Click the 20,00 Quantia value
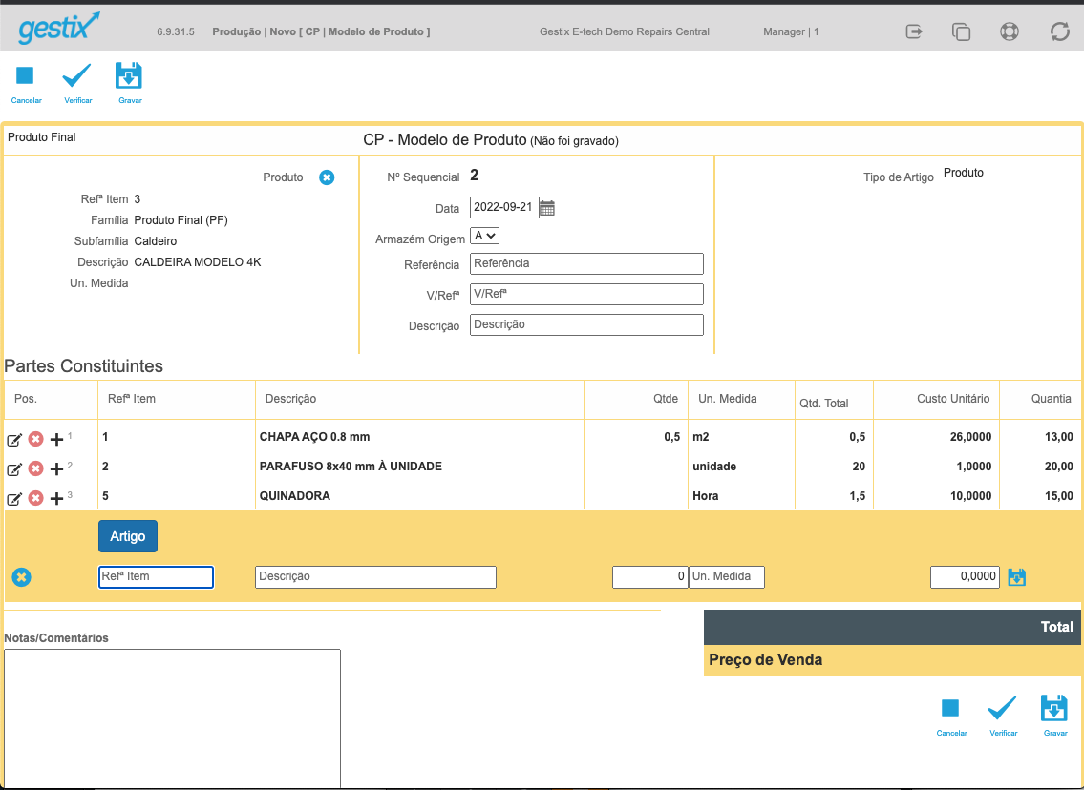The width and height of the screenshot is (1084, 790). [1059, 467]
